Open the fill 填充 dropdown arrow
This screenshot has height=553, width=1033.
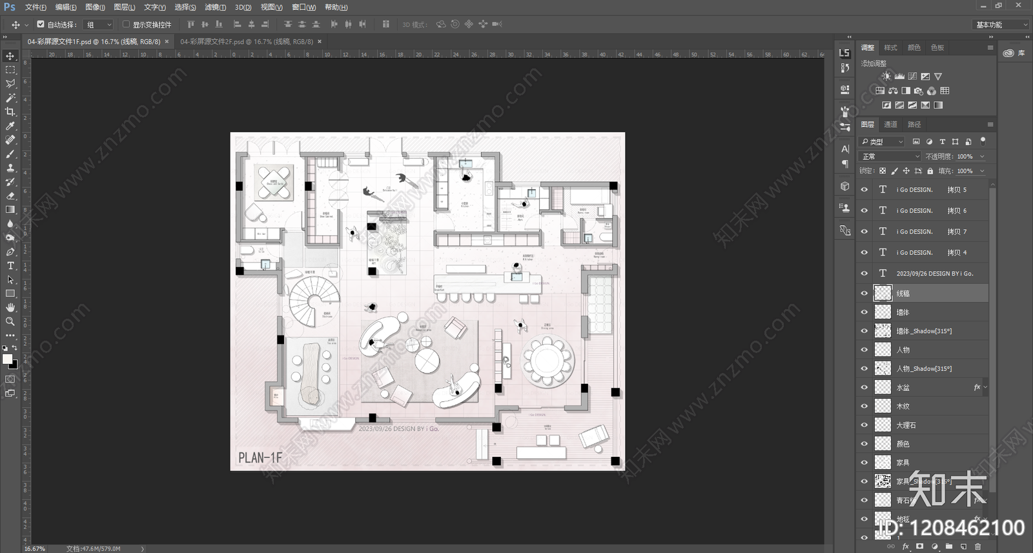point(982,171)
